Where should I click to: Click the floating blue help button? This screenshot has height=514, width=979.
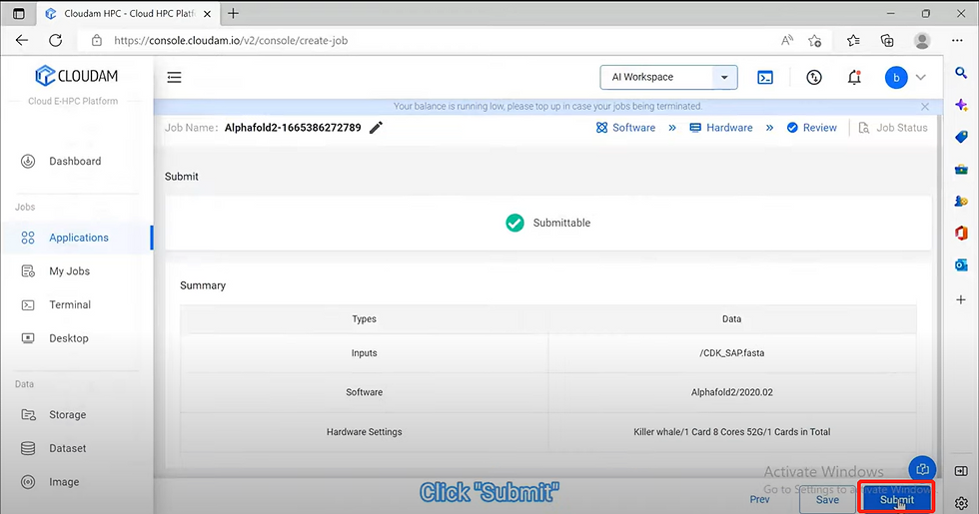(x=922, y=469)
